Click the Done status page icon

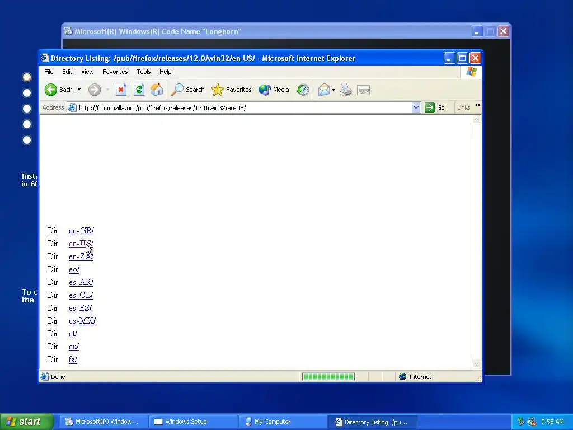click(45, 377)
